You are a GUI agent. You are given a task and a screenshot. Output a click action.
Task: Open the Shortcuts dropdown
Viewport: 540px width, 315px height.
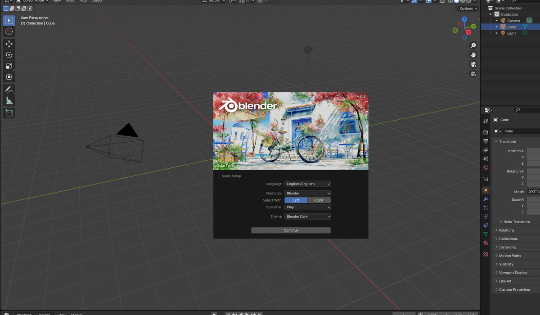(308, 193)
